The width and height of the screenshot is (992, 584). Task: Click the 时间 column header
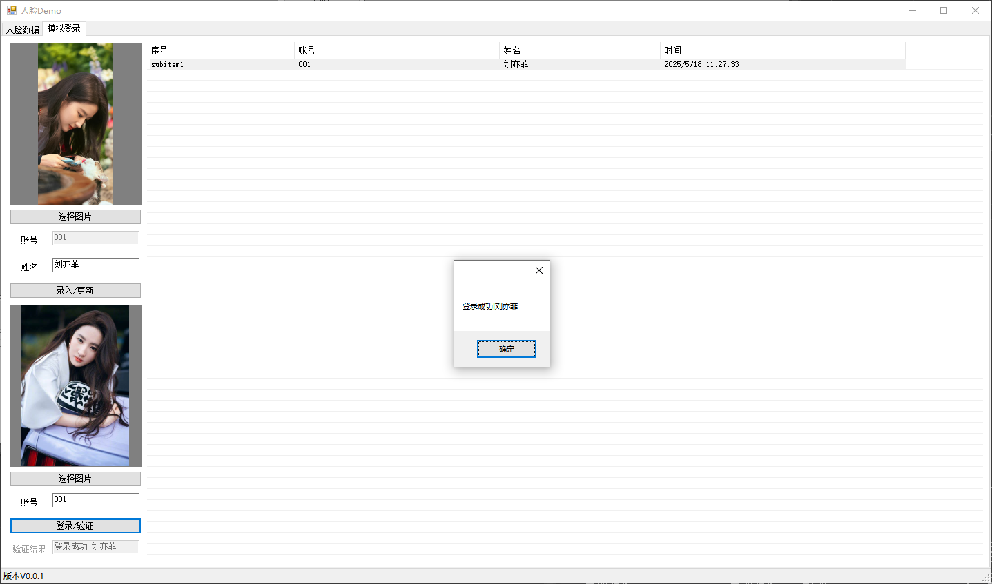783,50
